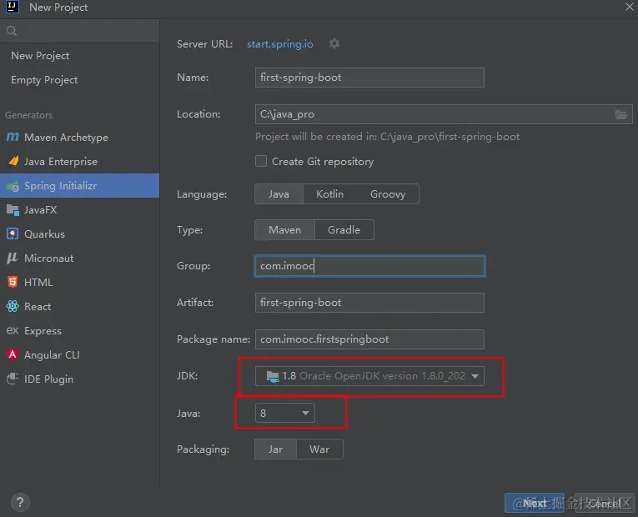Click the React atom icon

12,307
